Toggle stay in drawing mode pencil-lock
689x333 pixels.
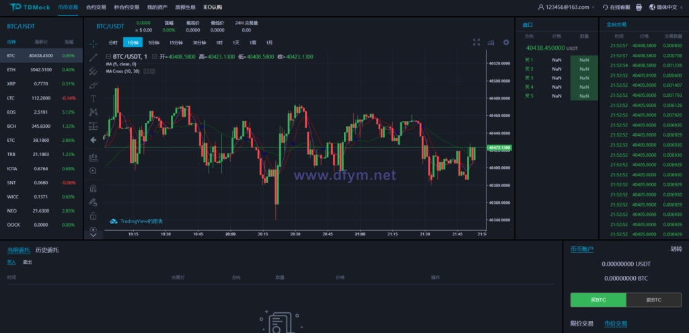(93, 202)
